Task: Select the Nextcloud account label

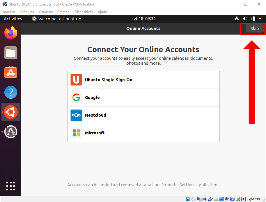Action: click(95, 115)
